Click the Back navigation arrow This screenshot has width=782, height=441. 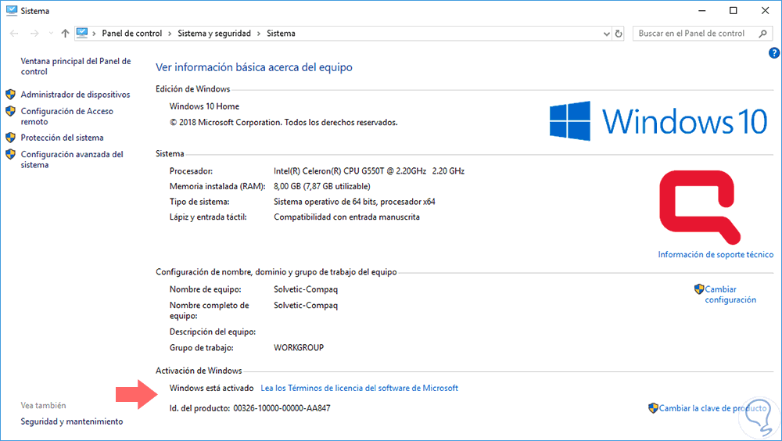pyautogui.click(x=15, y=34)
